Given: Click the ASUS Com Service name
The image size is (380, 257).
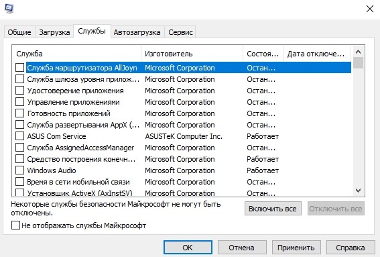Looking at the screenshot, I should [x=56, y=136].
